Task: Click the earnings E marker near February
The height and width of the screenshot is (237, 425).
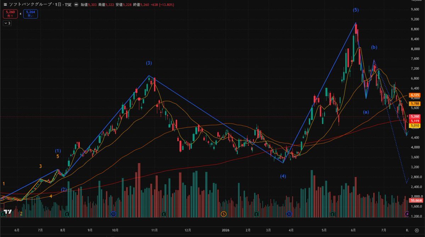Action: [256, 214]
